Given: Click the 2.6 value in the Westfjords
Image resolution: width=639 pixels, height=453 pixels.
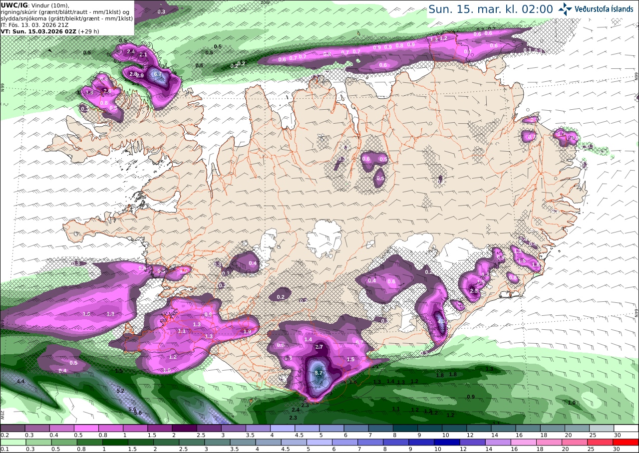Looking at the screenshot, I should (x=106, y=91).
